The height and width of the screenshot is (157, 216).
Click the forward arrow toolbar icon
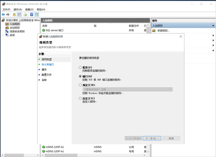pyautogui.click(x=8, y=14)
